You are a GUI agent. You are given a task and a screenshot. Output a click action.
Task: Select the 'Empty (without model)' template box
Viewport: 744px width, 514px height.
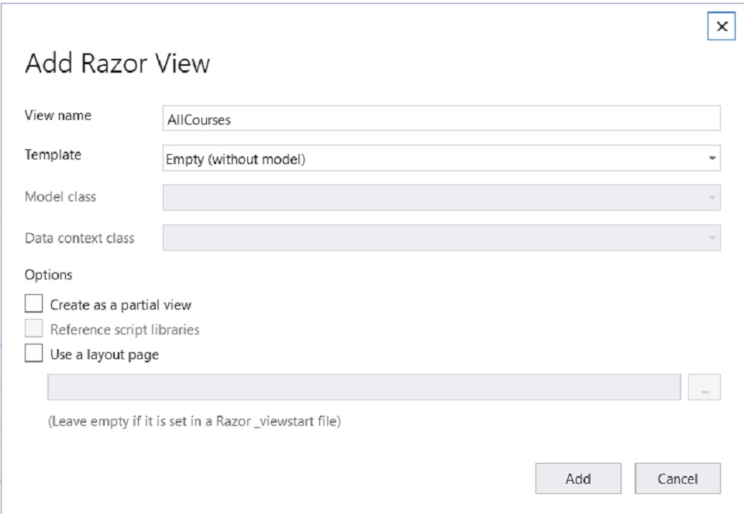tap(441, 158)
